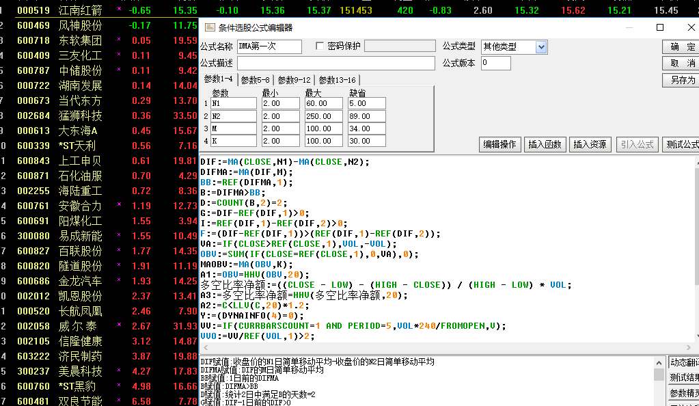Click the 测试公式 button
This screenshot has height=406, width=699.
681,144
